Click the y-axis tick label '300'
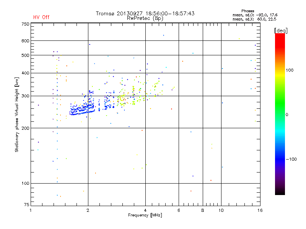The image size is (306, 229). pyautogui.click(x=25, y=96)
